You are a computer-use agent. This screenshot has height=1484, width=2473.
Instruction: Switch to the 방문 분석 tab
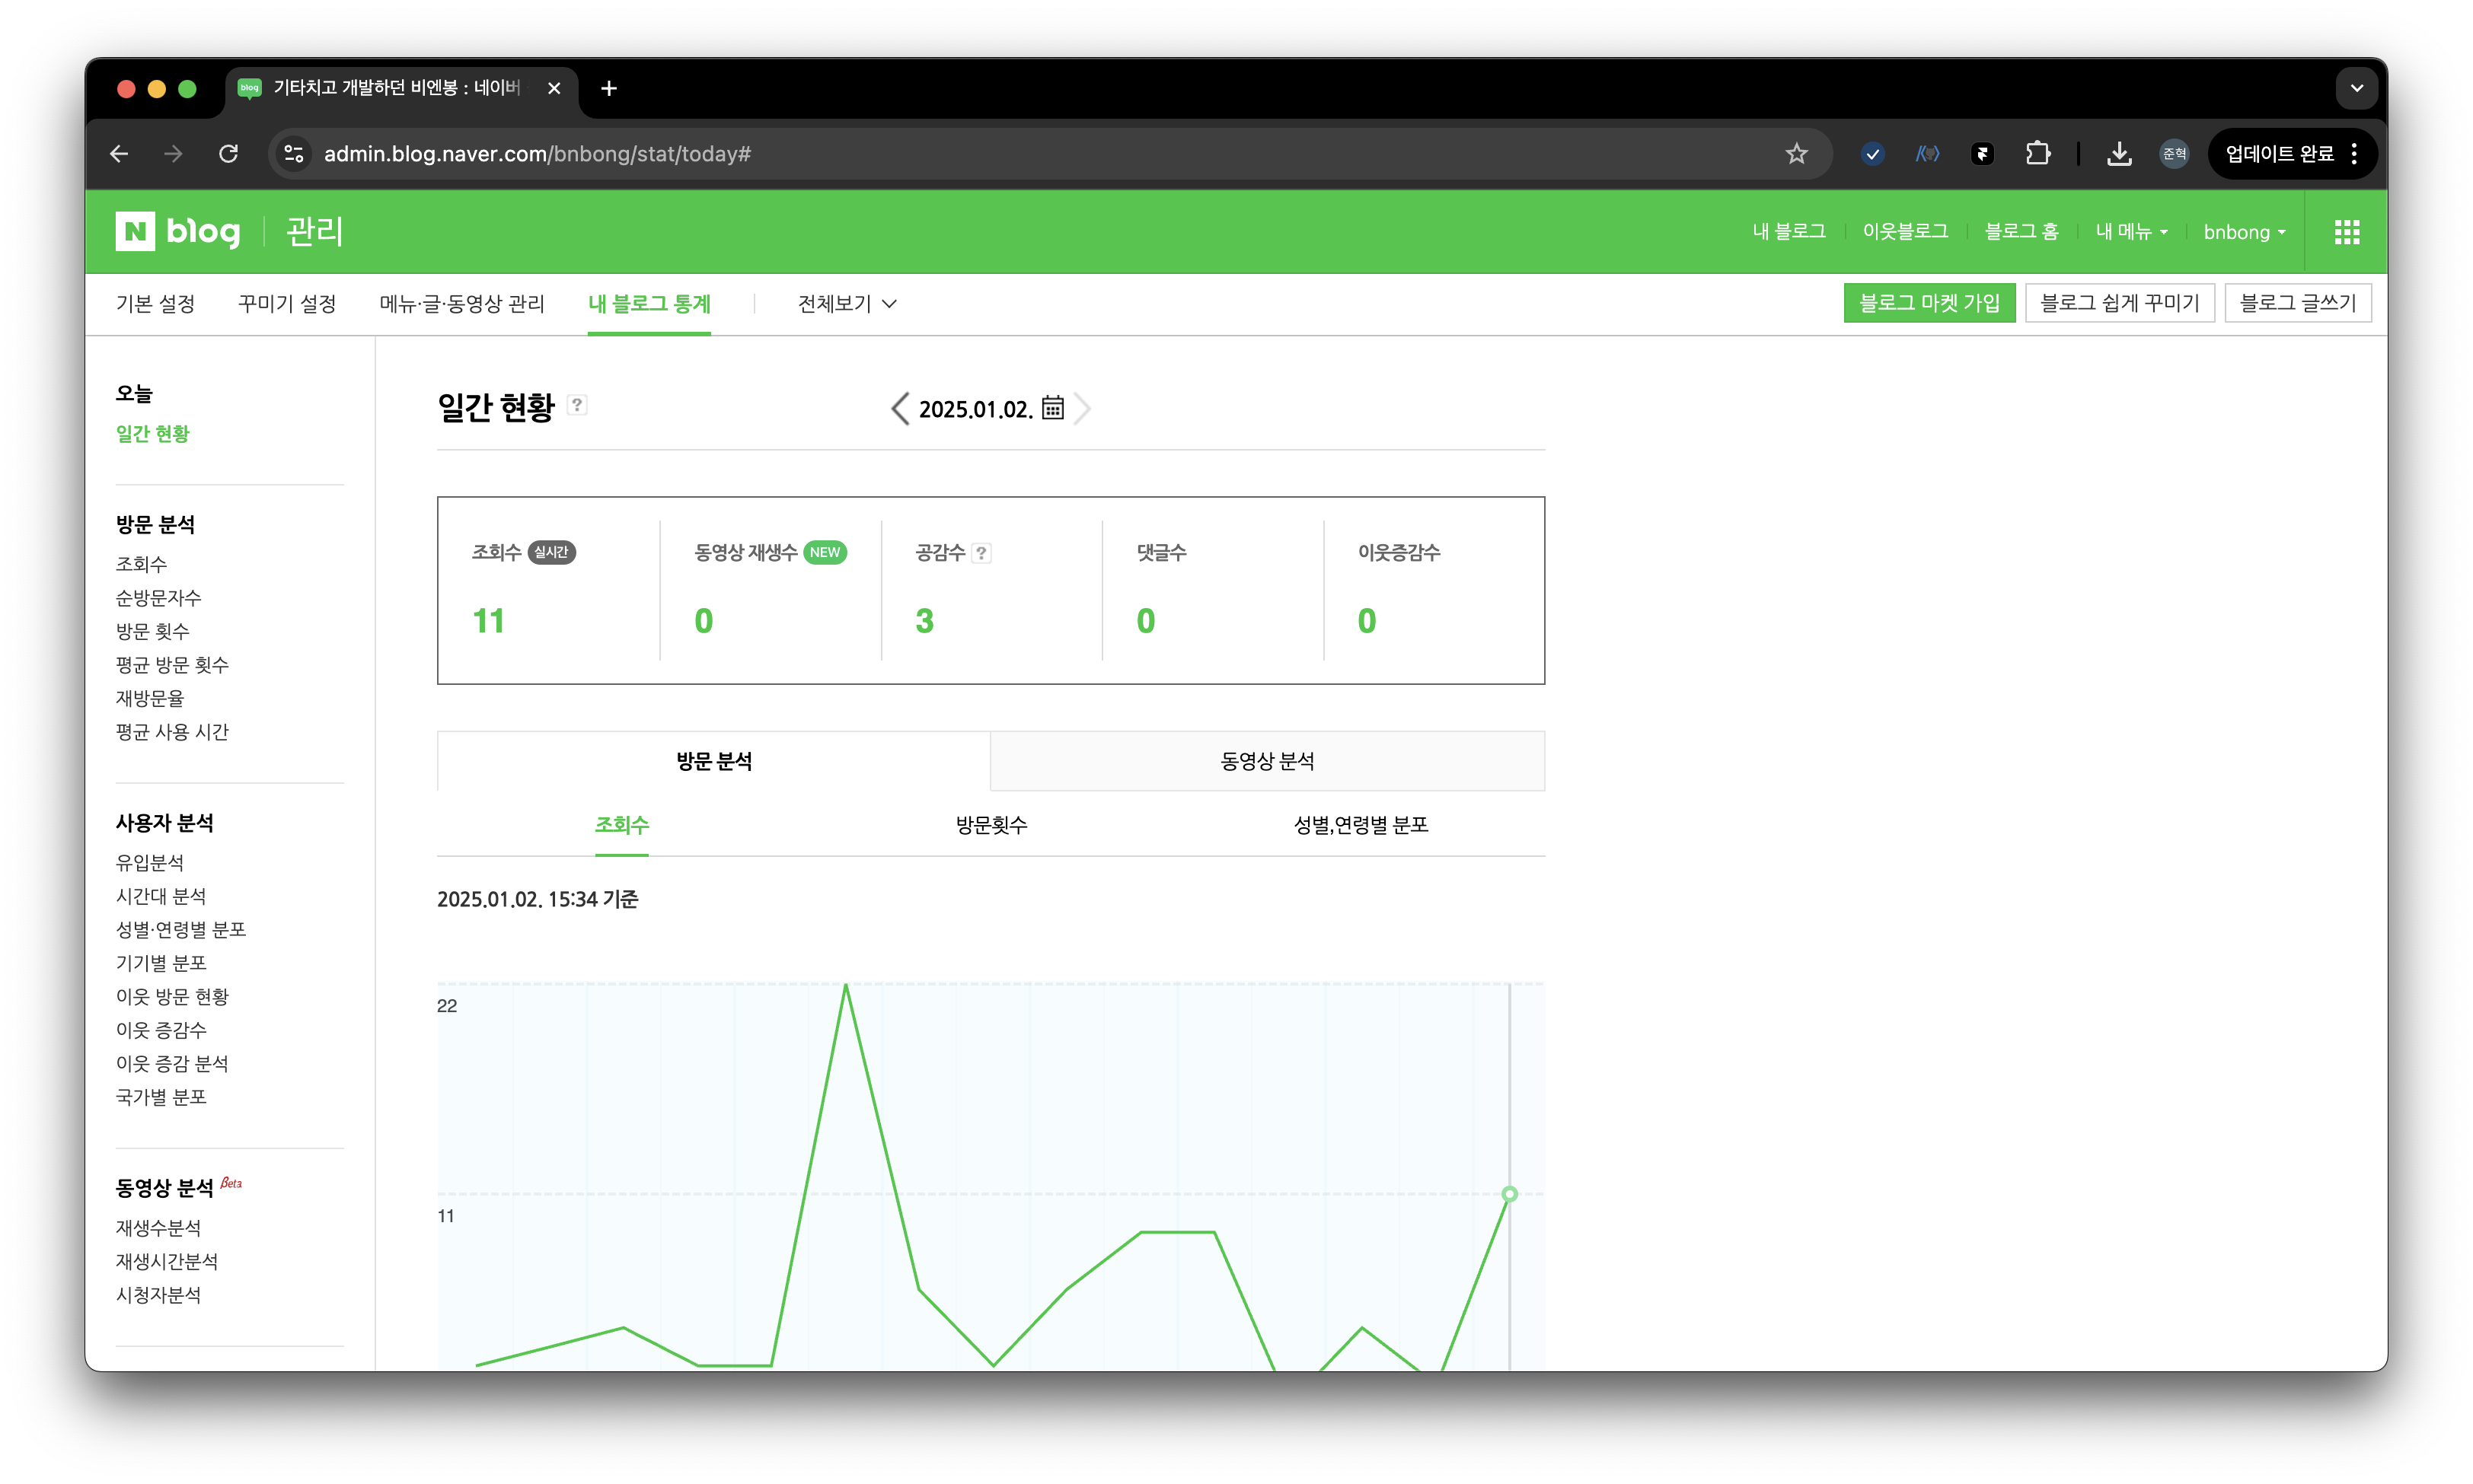pyautogui.click(x=713, y=761)
